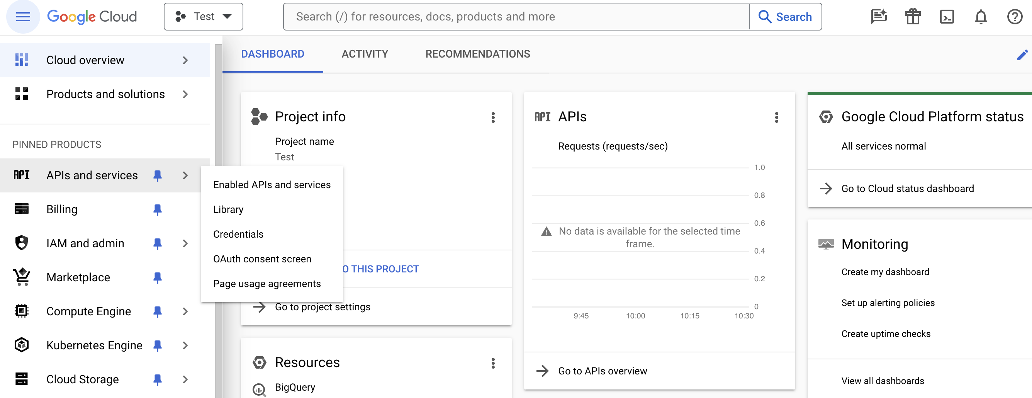Open the Project info card overflow menu

pyautogui.click(x=493, y=117)
